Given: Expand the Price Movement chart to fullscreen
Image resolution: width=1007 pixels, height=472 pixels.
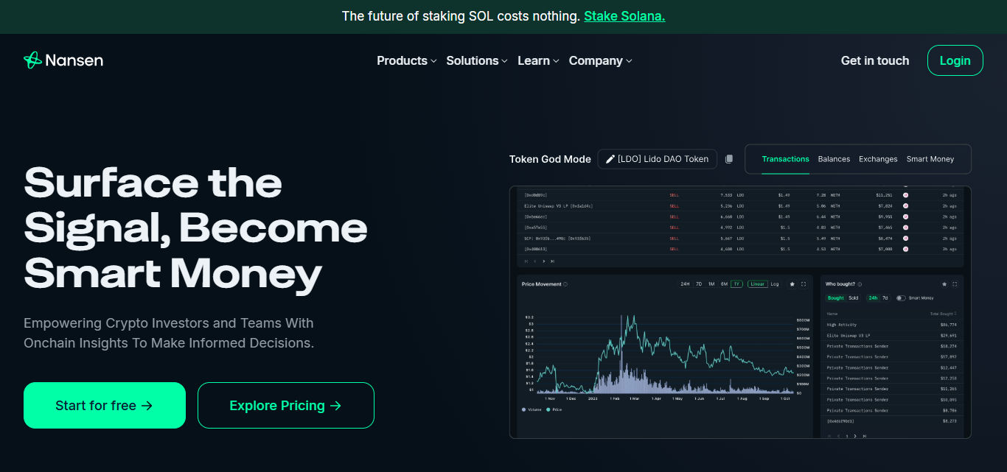Looking at the screenshot, I should click(804, 284).
